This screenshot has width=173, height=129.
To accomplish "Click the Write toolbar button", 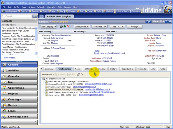I will coord(97,11).
